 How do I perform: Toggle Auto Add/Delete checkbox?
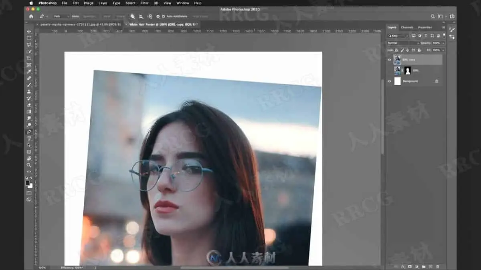(x=164, y=16)
